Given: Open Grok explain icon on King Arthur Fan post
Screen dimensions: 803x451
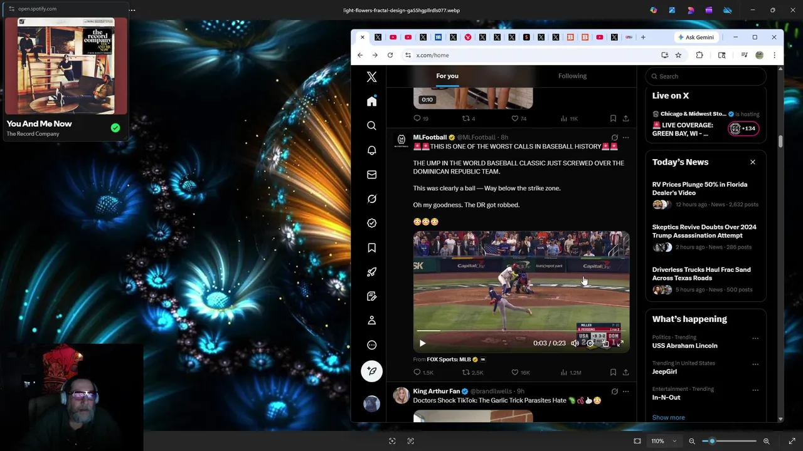Looking at the screenshot, I should pyautogui.click(x=614, y=391).
